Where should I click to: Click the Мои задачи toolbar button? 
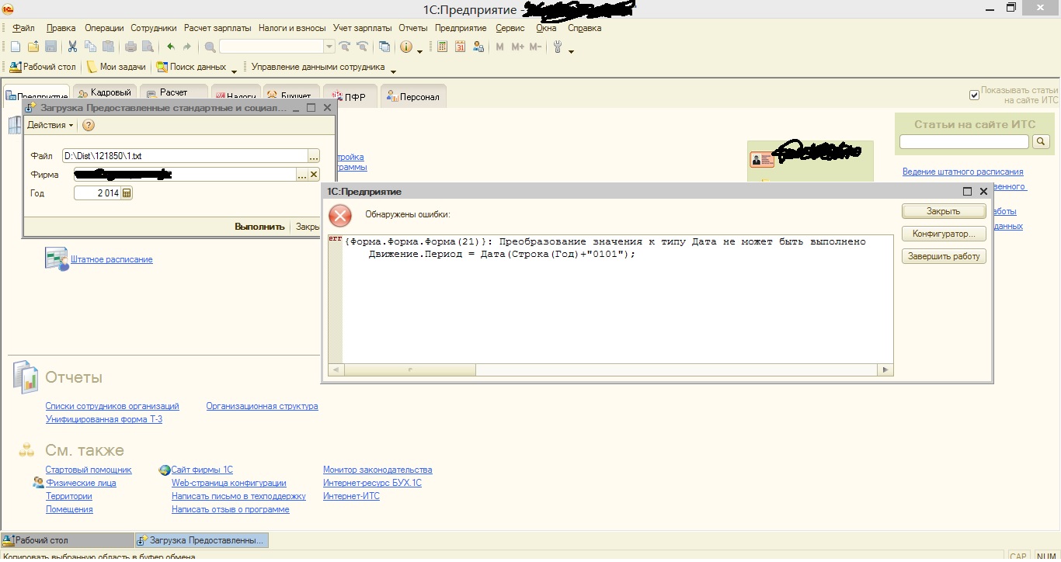point(117,67)
